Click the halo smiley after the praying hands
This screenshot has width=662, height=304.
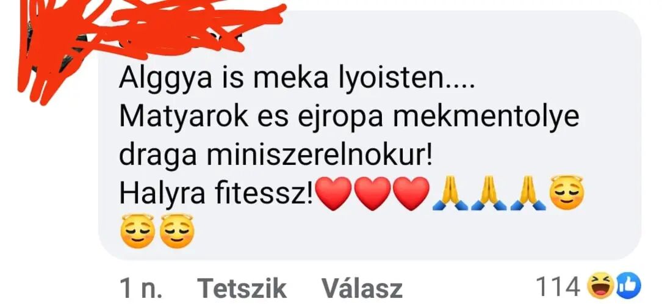567,192
